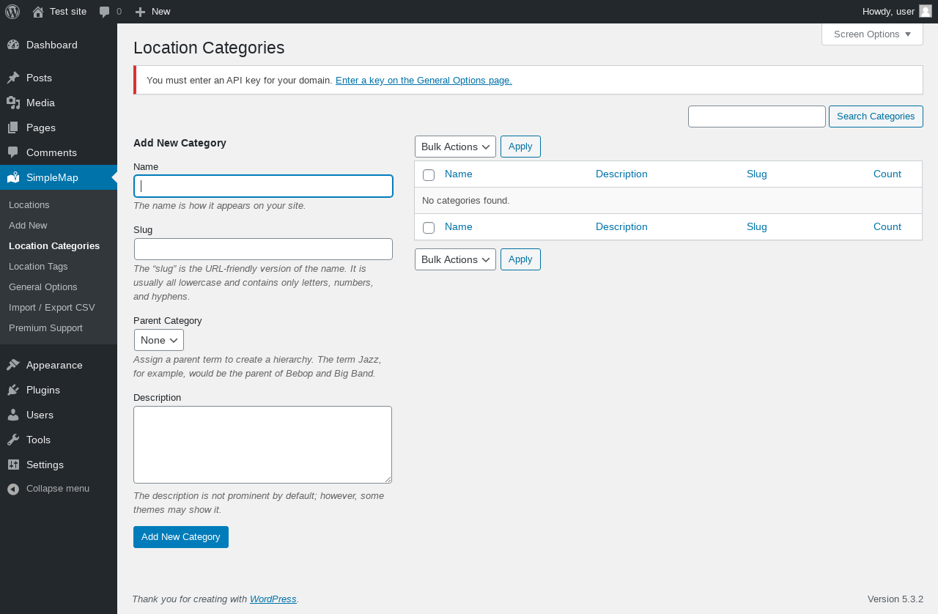Image resolution: width=938 pixels, height=614 pixels.
Task: Open Plugins via the plug icon
Action: [13, 390]
